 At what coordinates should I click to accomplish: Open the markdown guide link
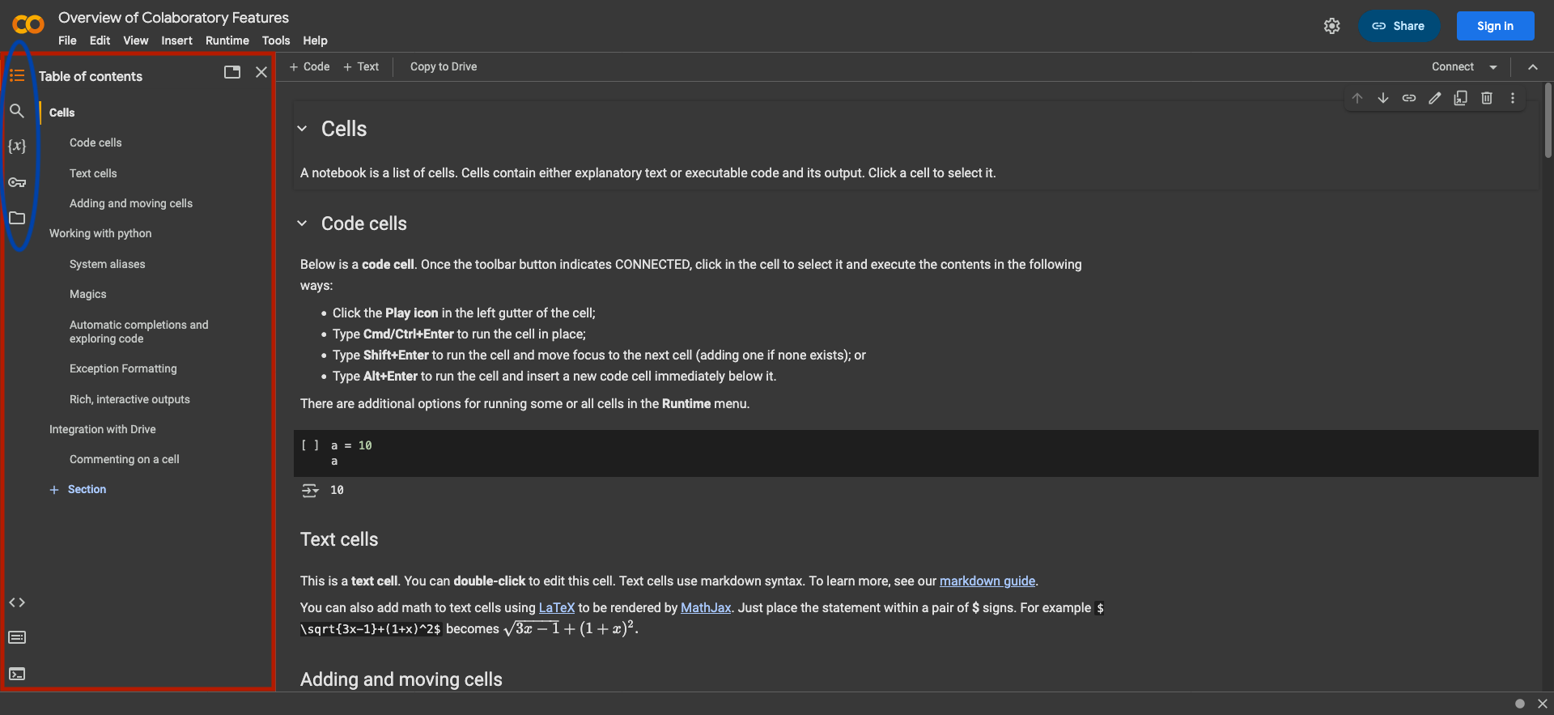(987, 581)
